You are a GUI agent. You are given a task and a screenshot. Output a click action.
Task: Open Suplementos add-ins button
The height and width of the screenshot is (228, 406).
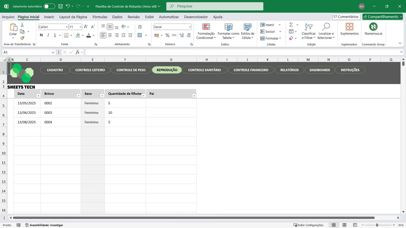coord(349,29)
